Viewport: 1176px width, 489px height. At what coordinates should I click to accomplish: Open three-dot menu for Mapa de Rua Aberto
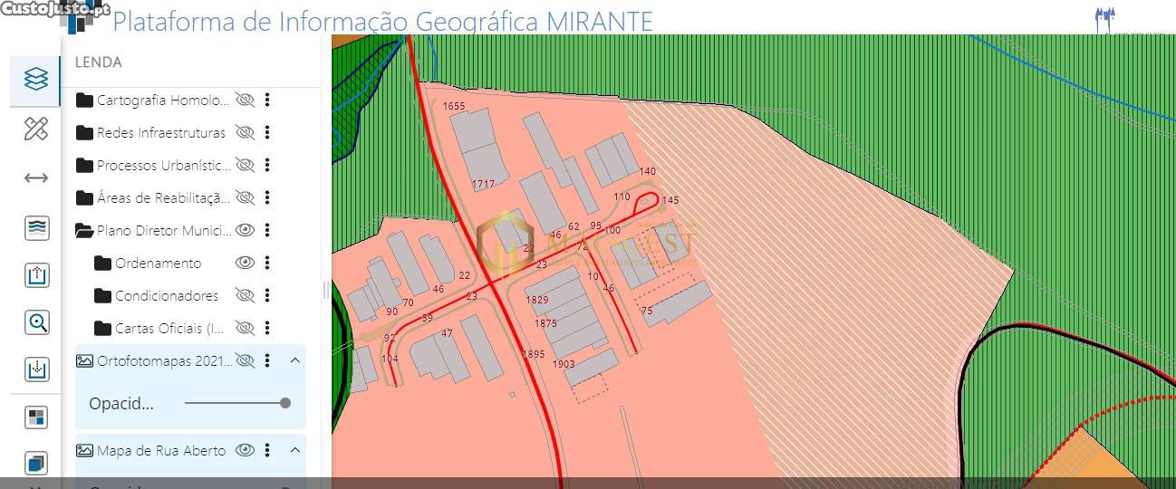(x=267, y=450)
